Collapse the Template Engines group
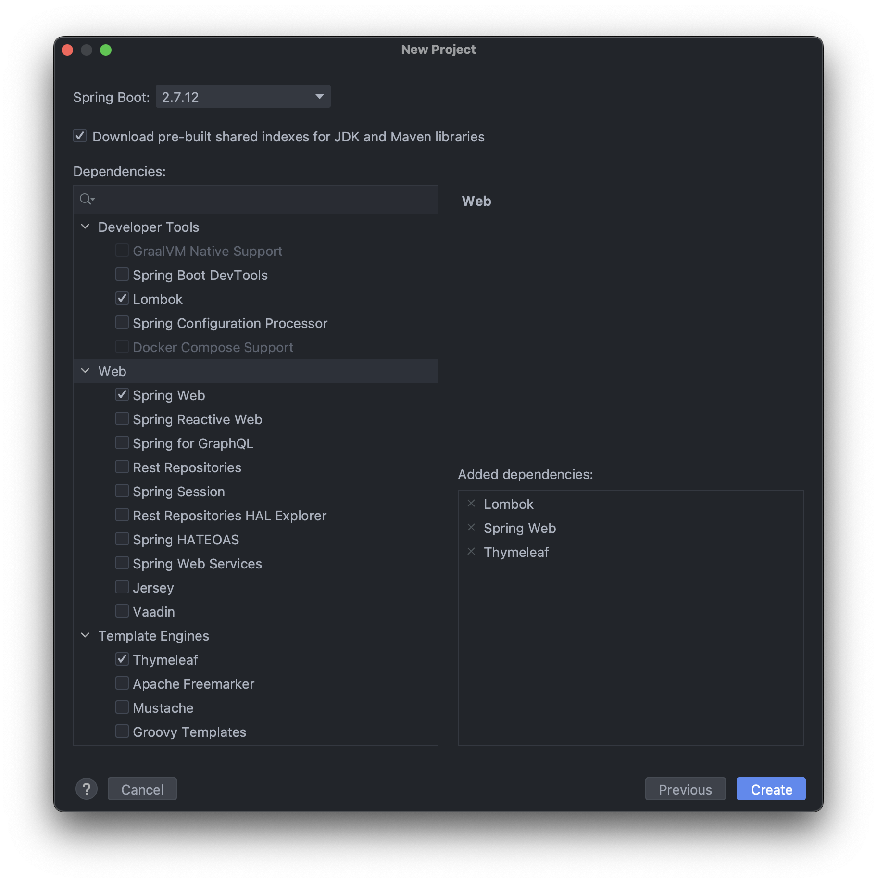Screen dimensions: 877x883 85,635
